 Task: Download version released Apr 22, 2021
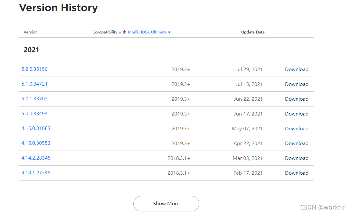pyautogui.click(x=297, y=144)
